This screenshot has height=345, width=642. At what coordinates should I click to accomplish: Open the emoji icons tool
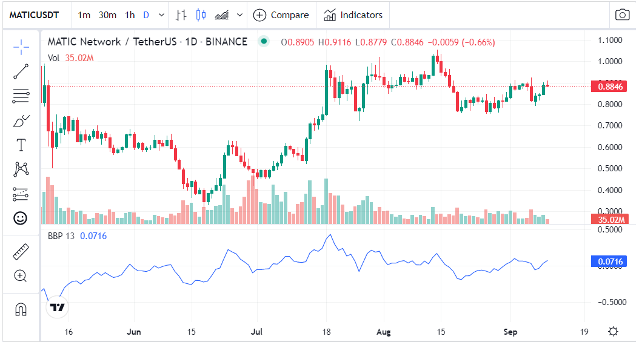point(21,218)
